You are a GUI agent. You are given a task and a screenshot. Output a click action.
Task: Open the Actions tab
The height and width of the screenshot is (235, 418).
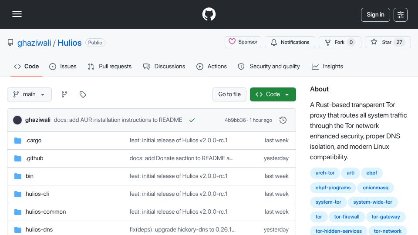point(212,66)
